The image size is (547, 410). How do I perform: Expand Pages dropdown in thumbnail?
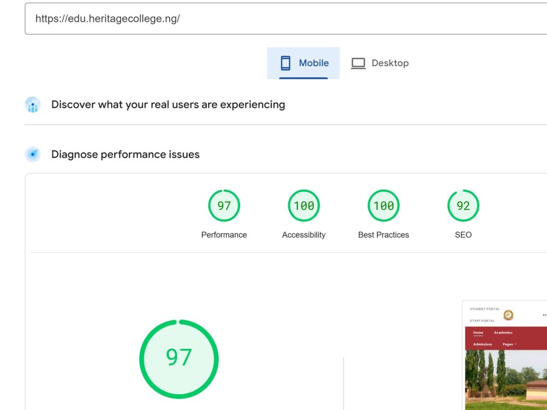pos(509,344)
